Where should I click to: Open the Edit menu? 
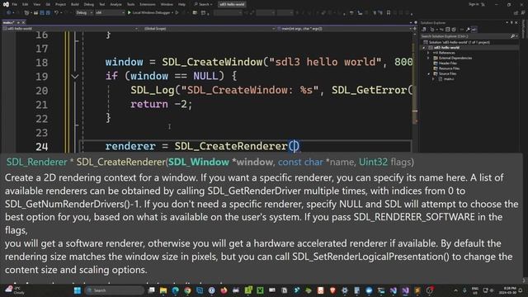tap(26, 4)
